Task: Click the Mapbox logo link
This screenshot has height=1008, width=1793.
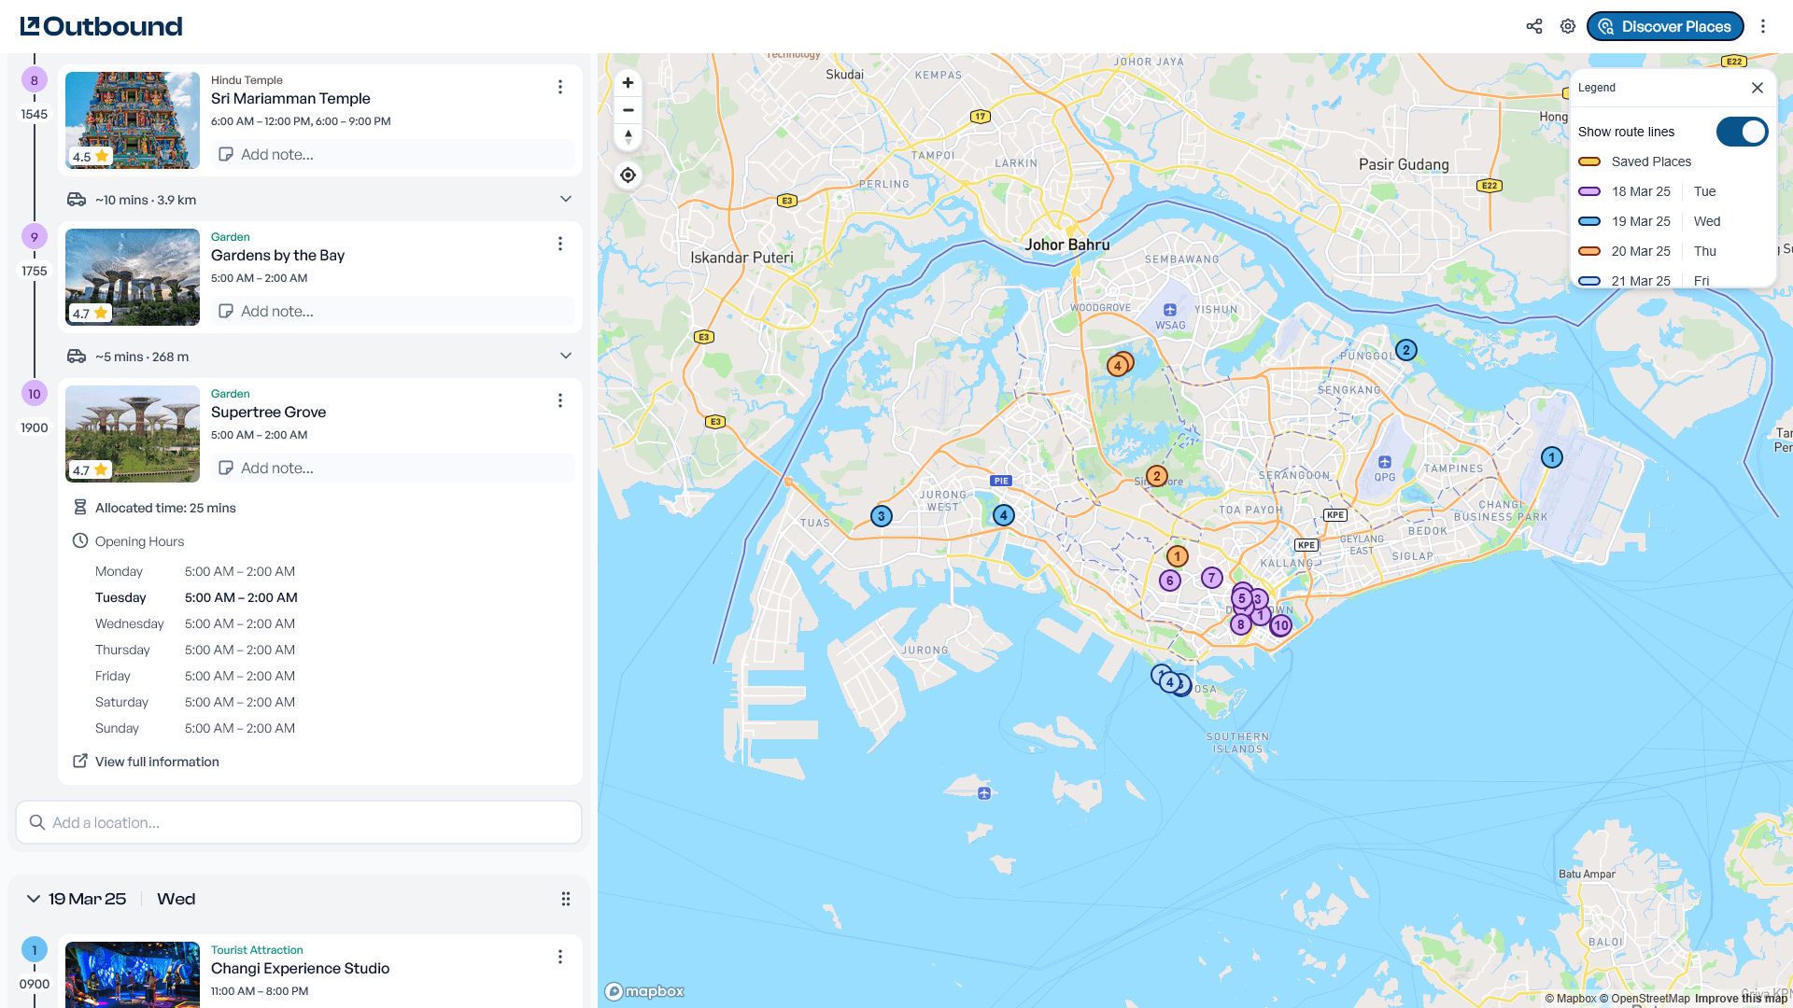Action: point(644,991)
